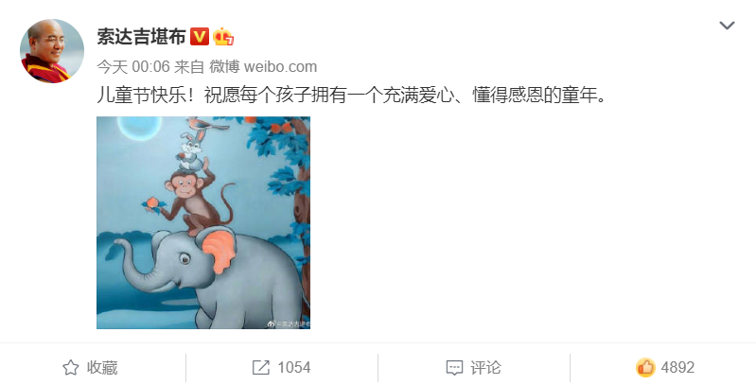
Task: Click the repost arrow icon
Action: tap(261, 368)
